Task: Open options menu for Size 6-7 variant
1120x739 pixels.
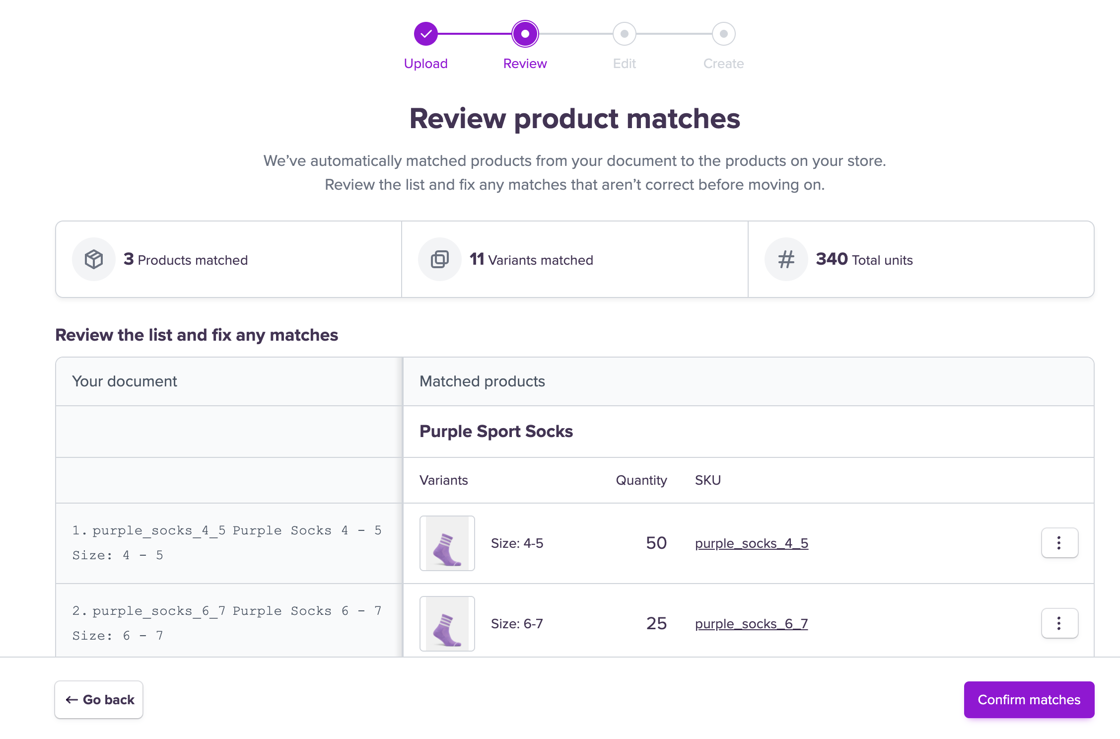Action: [x=1059, y=623]
